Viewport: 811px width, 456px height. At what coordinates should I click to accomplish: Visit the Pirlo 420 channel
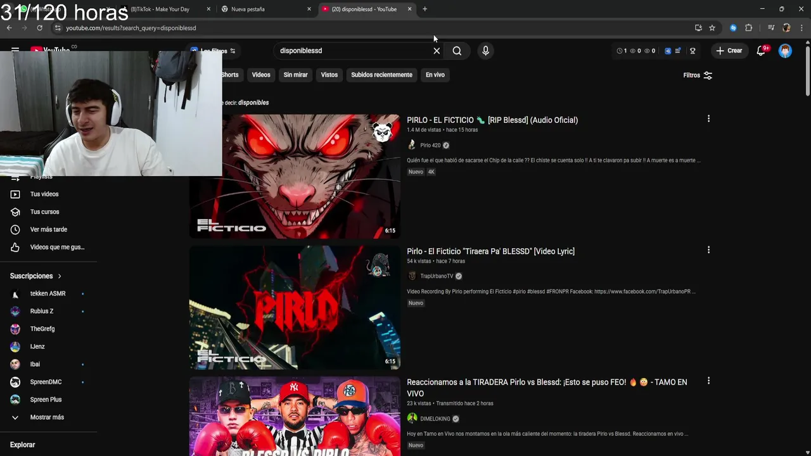click(430, 145)
